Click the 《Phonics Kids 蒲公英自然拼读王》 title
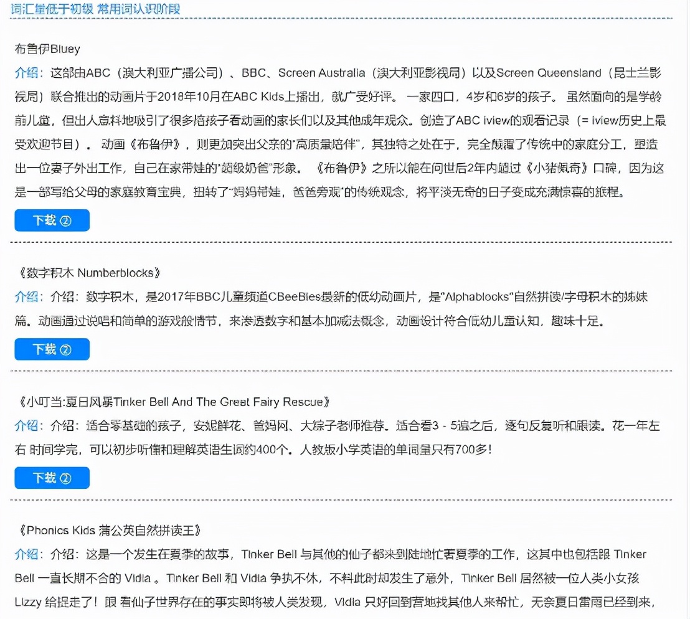The width and height of the screenshot is (690, 619). [110, 531]
